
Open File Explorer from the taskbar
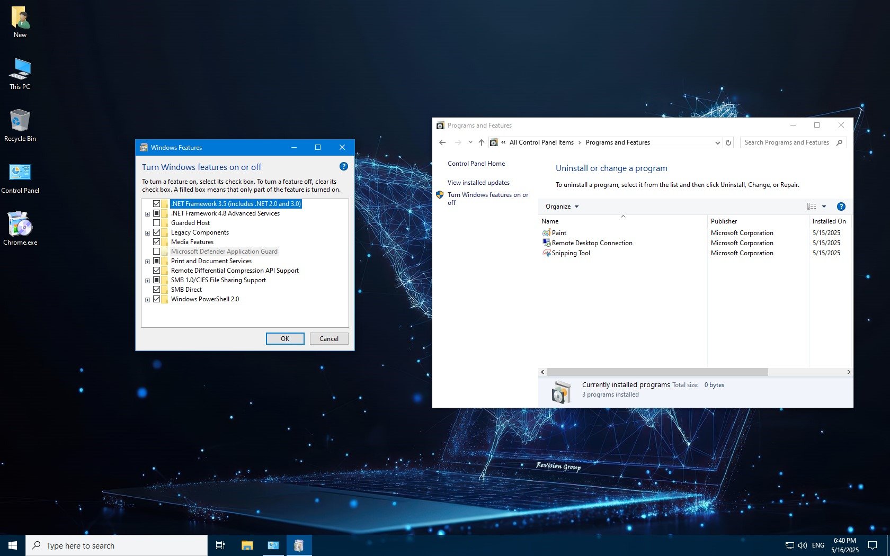click(x=247, y=545)
